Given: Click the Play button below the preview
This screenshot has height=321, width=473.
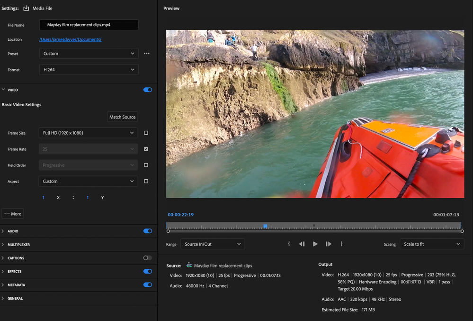Looking at the screenshot, I should pos(315,244).
